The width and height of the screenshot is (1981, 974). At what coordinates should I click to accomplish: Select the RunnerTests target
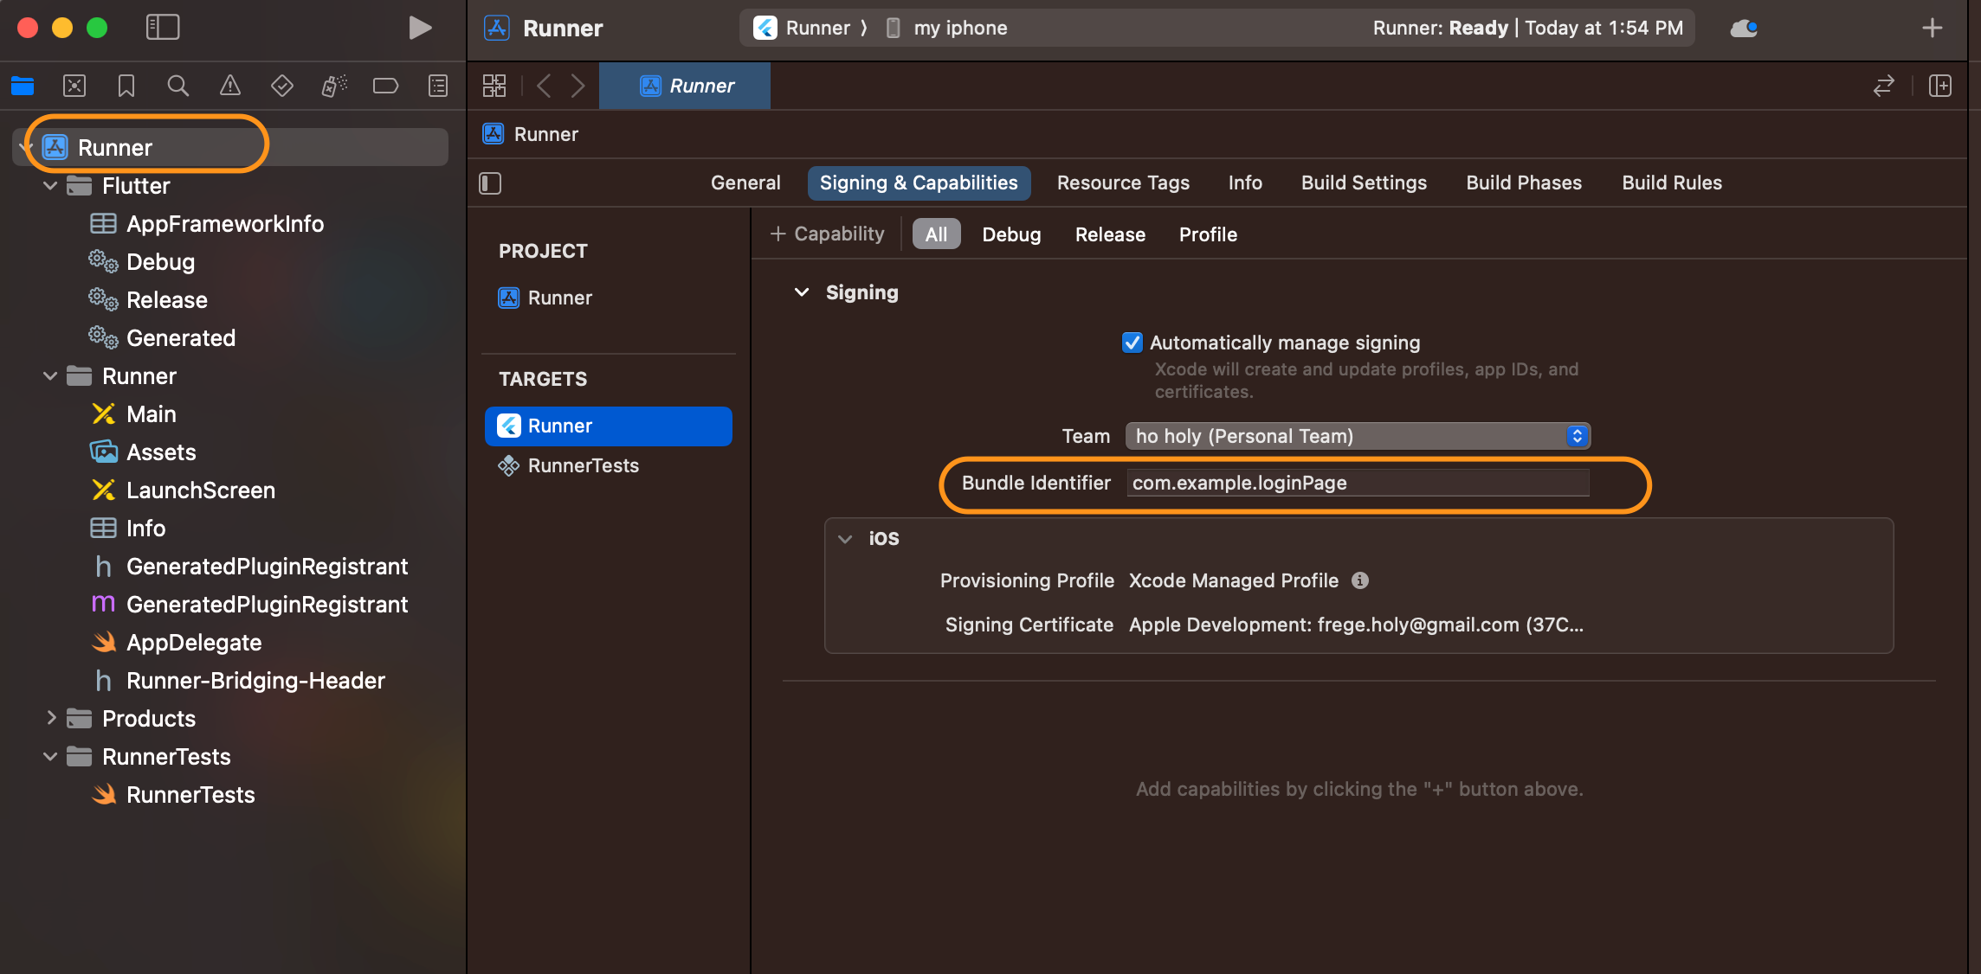[583, 465]
